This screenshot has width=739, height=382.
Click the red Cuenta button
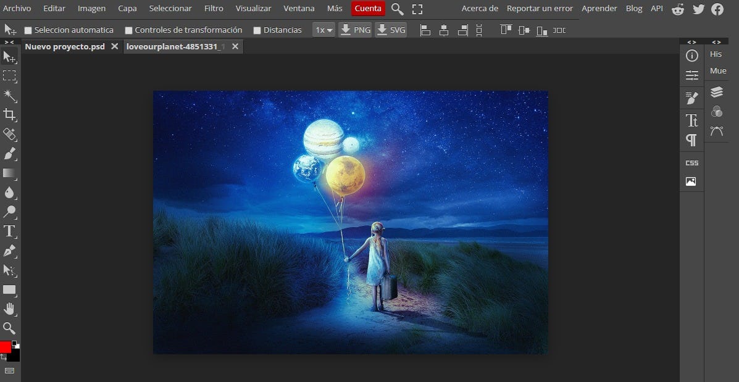pyautogui.click(x=368, y=9)
